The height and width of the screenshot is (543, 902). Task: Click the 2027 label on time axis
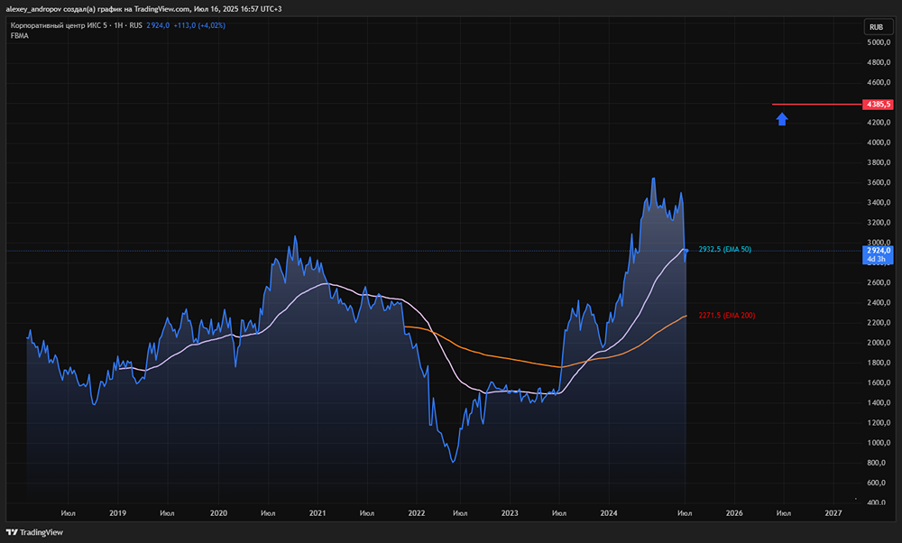[833, 513]
